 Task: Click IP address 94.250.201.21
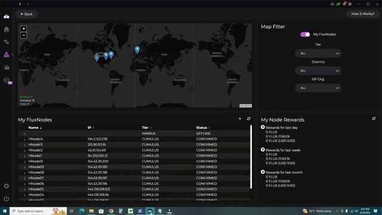pyautogui.click(x=97, y=156)
